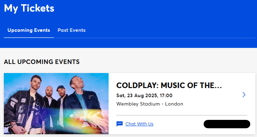The height and width of the screenshot is (137, 257).
Task: Click the Sat, 23 Aug 2025 date line
Action: pos(145,95)
